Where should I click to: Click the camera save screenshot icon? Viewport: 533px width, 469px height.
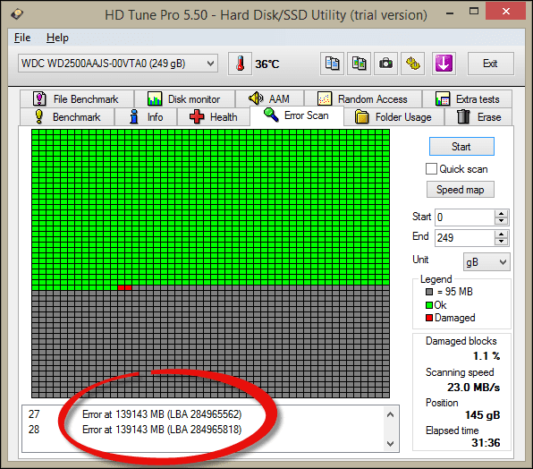(x=385, y=64)
